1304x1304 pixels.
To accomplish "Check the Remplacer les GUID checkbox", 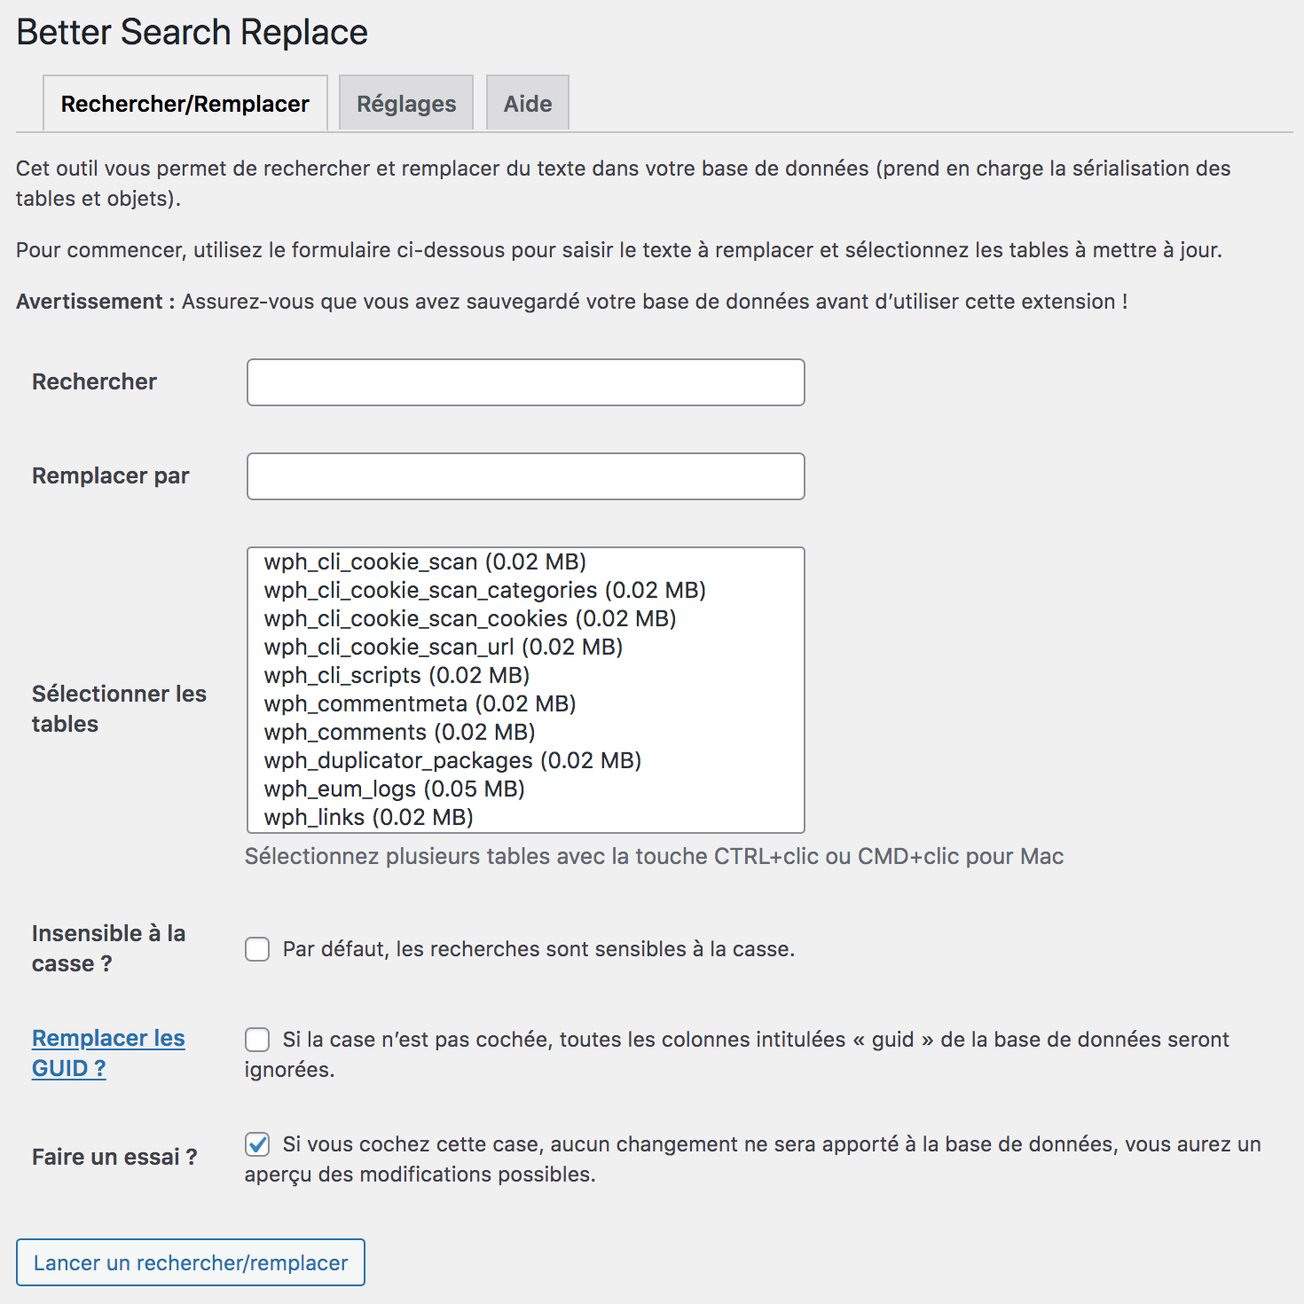I will (256, 1039).
